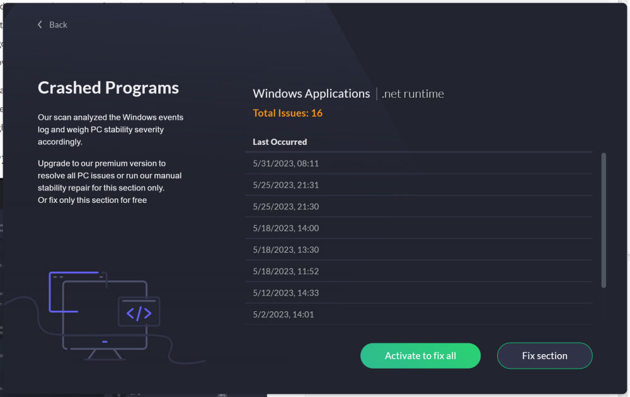Select the 5/18/2023, 11:52 crash entry

click(418, 271)
